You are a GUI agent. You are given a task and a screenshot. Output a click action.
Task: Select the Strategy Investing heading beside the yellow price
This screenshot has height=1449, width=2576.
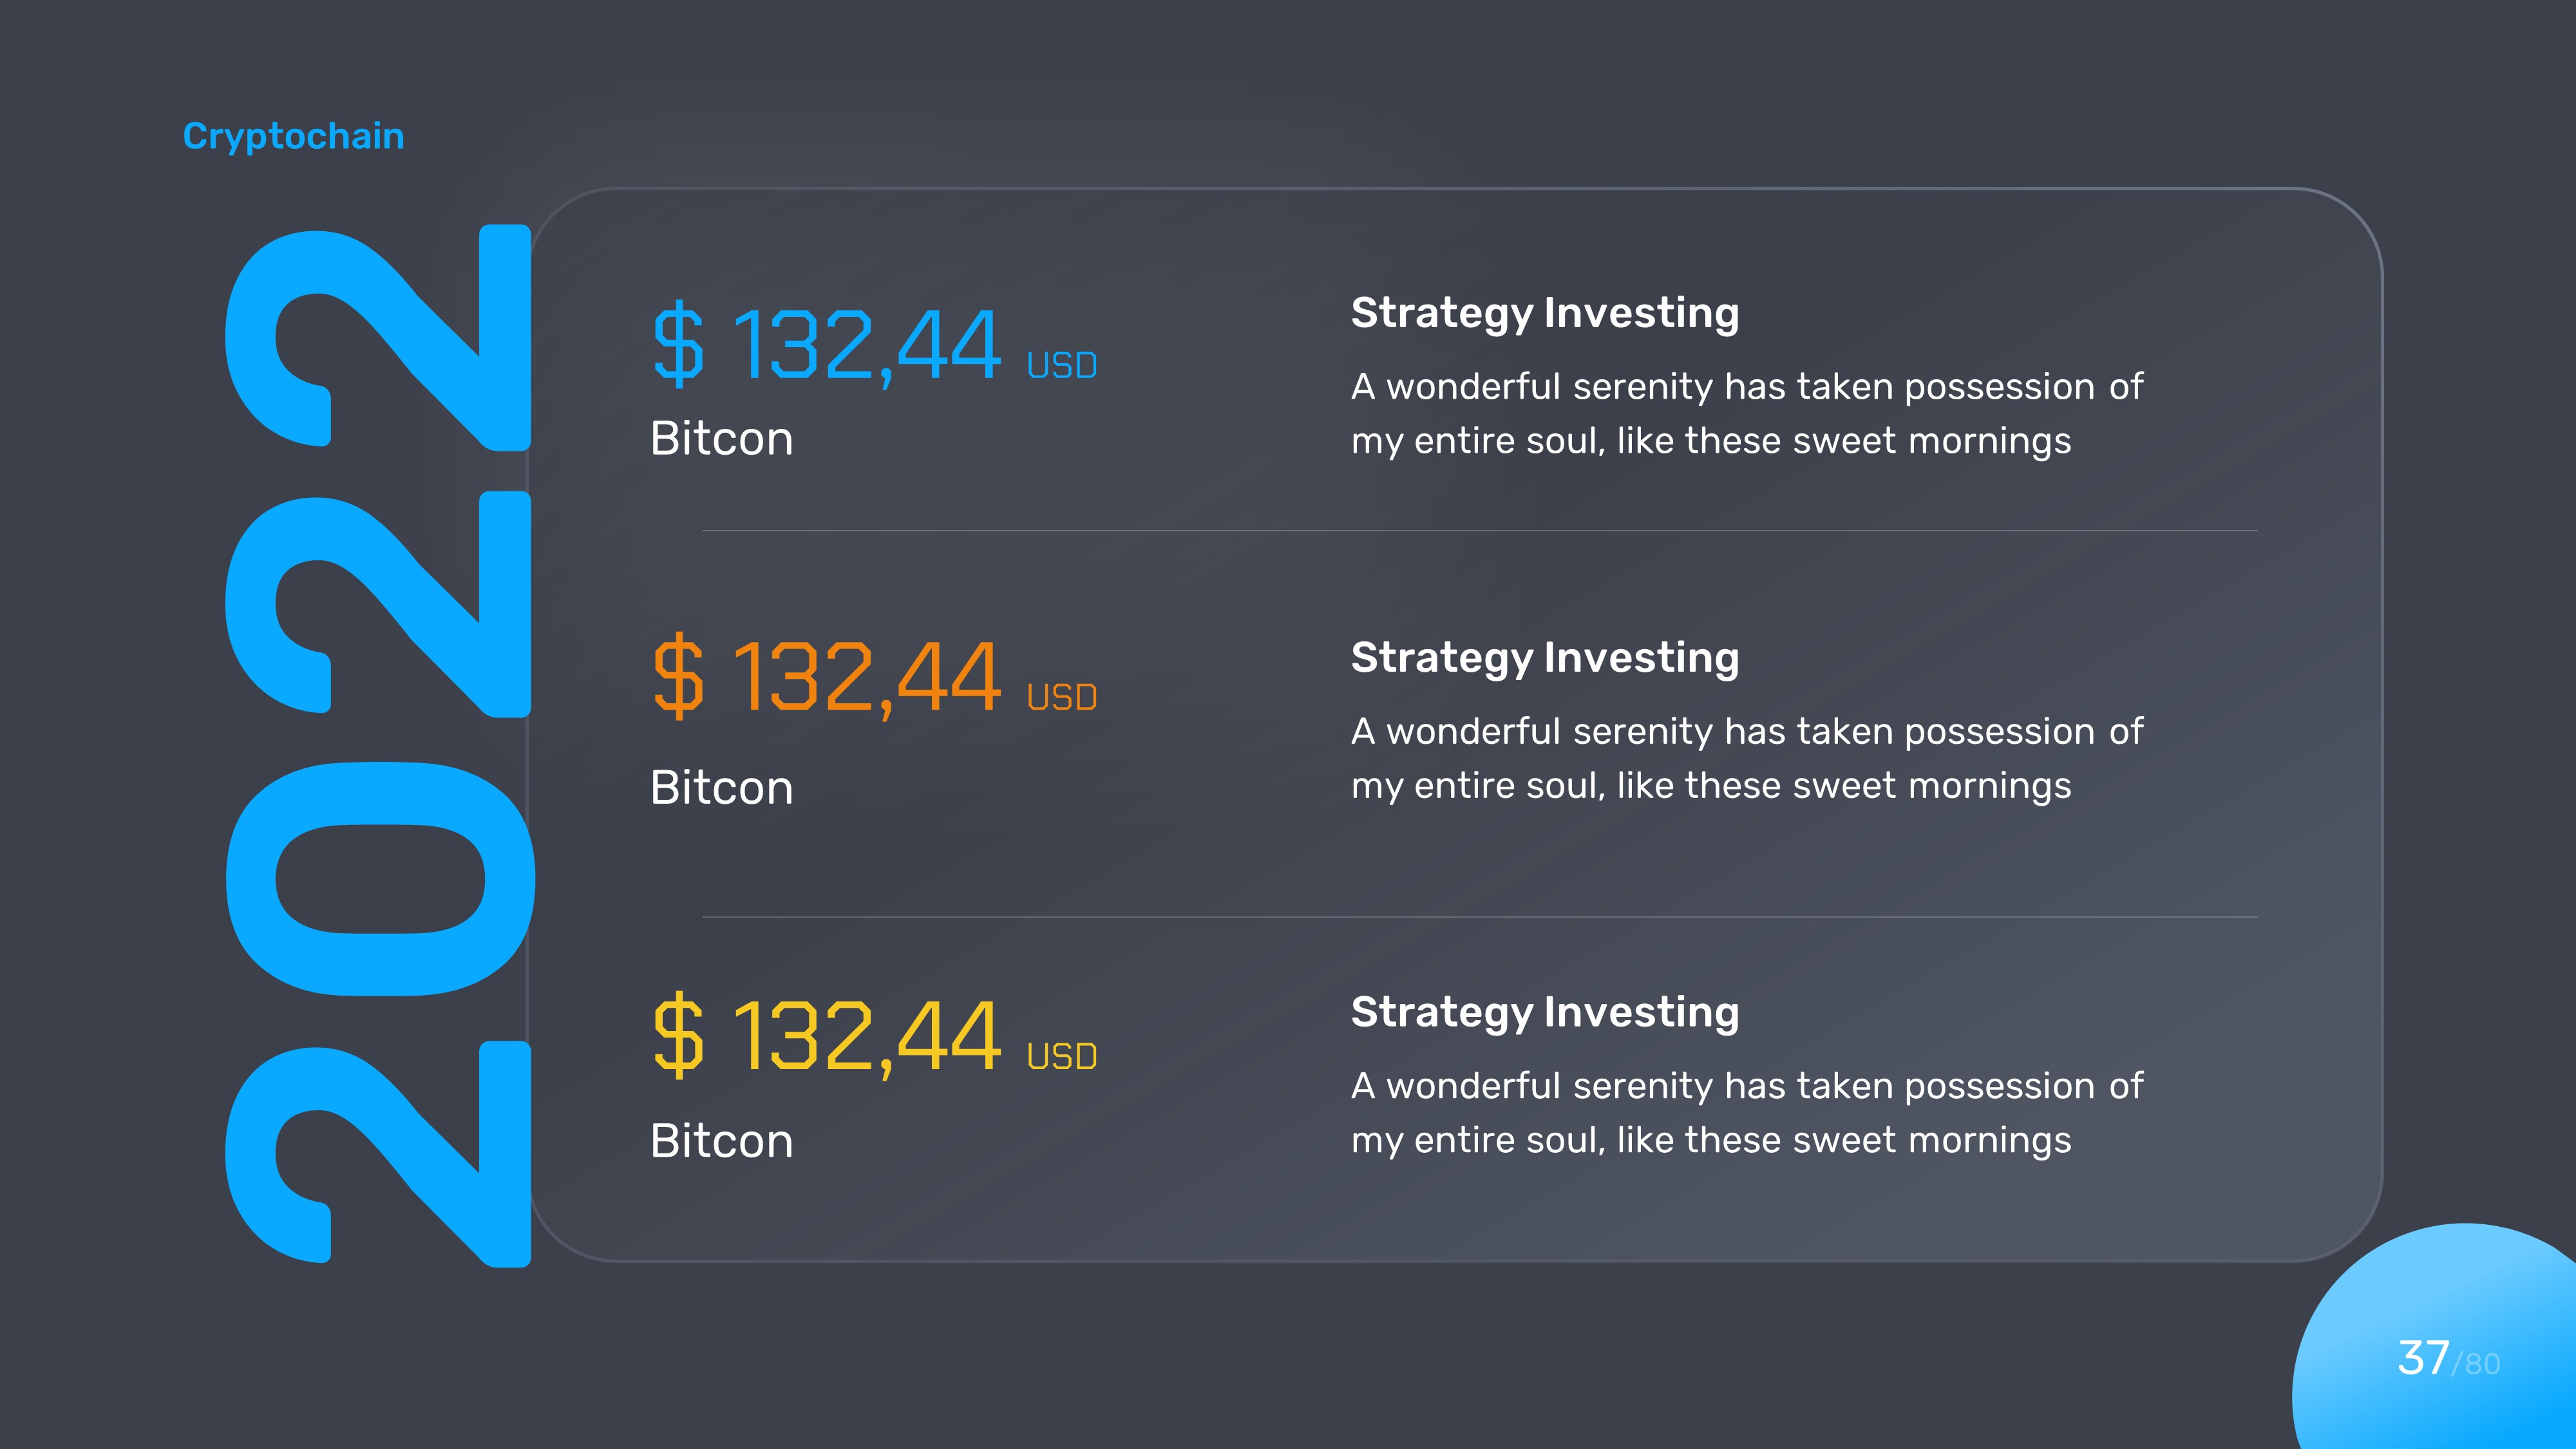click(x=1544, y=1012)
